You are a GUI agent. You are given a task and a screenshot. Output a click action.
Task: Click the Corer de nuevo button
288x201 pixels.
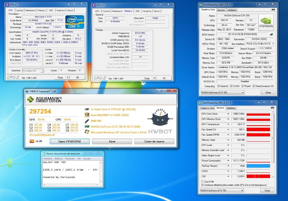[154, 141]
